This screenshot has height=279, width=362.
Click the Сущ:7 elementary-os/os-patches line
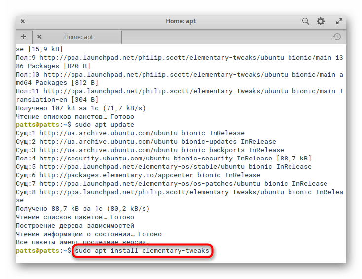(172, 184)
